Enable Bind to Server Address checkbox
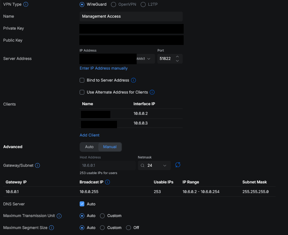This screenshot has height=235, width=288. tap(82, 80)
